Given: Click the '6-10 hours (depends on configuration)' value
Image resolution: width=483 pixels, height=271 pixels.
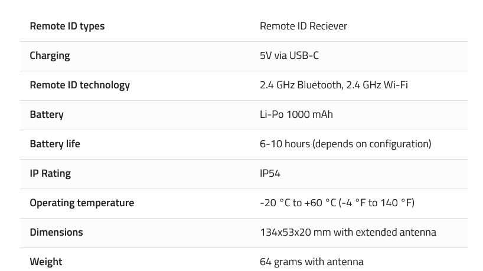Looking at the screenshot, I should click(x=345, y=144).
